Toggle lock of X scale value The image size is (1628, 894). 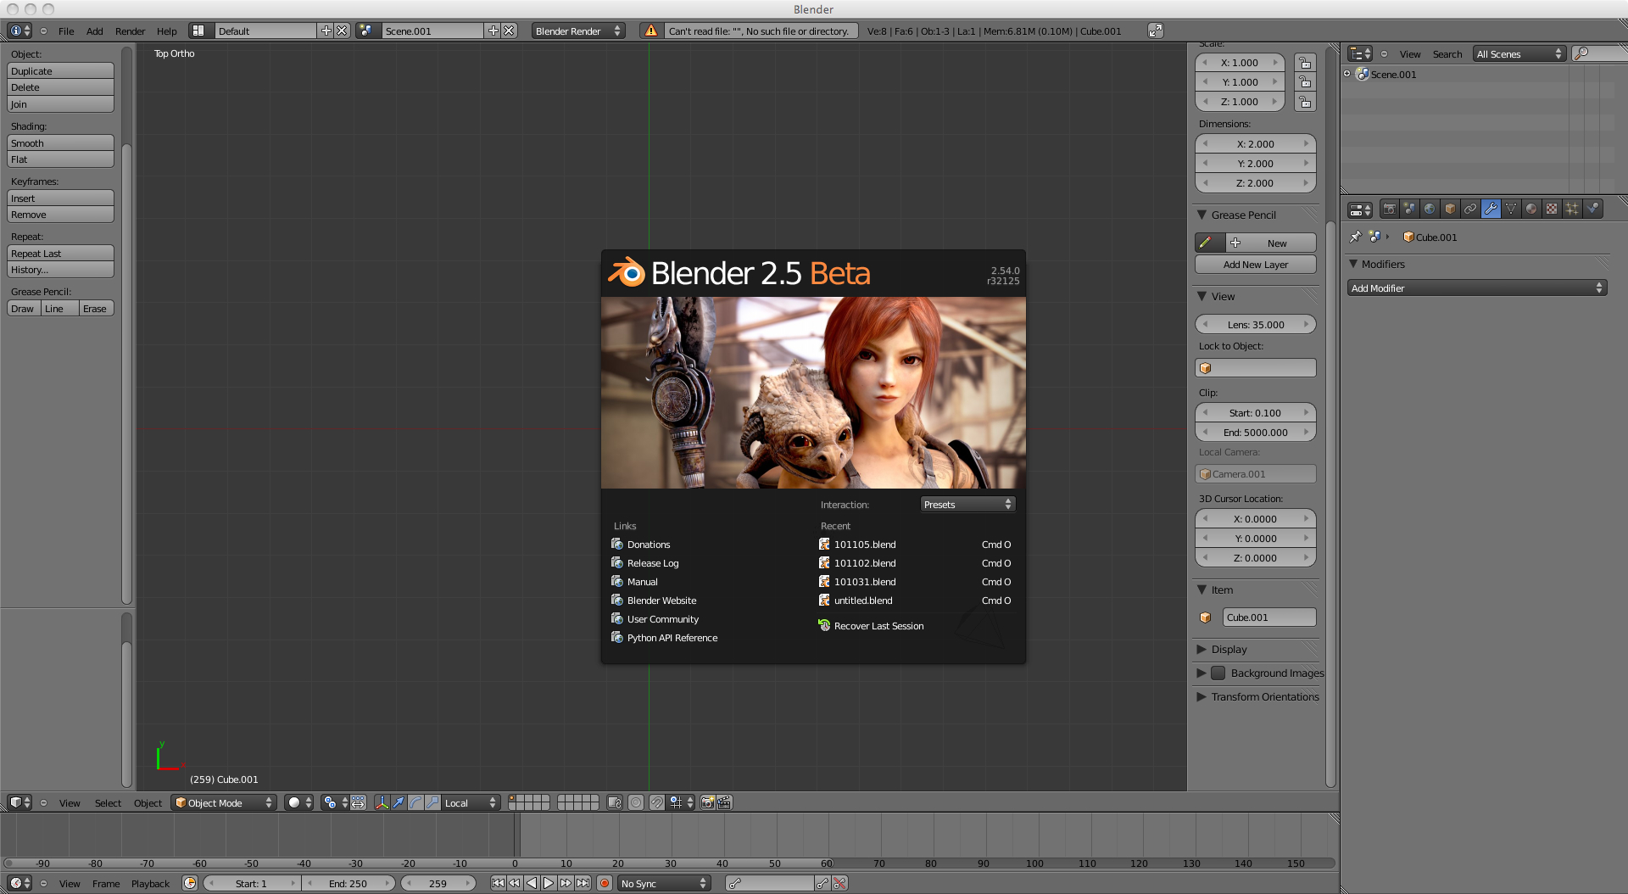point(1306,63)
